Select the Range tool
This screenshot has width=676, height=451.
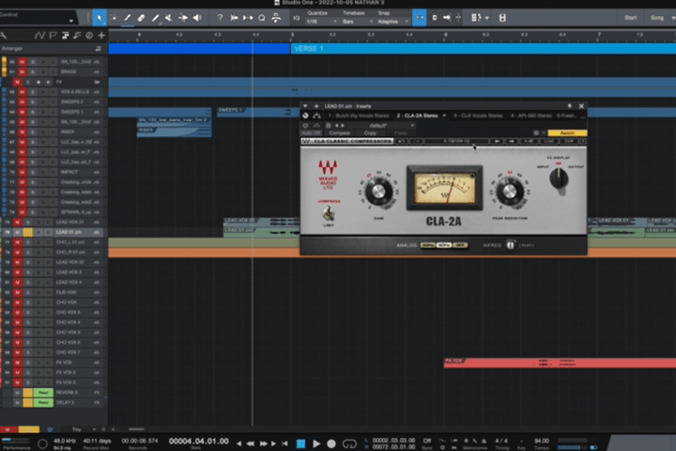point(114,18)
